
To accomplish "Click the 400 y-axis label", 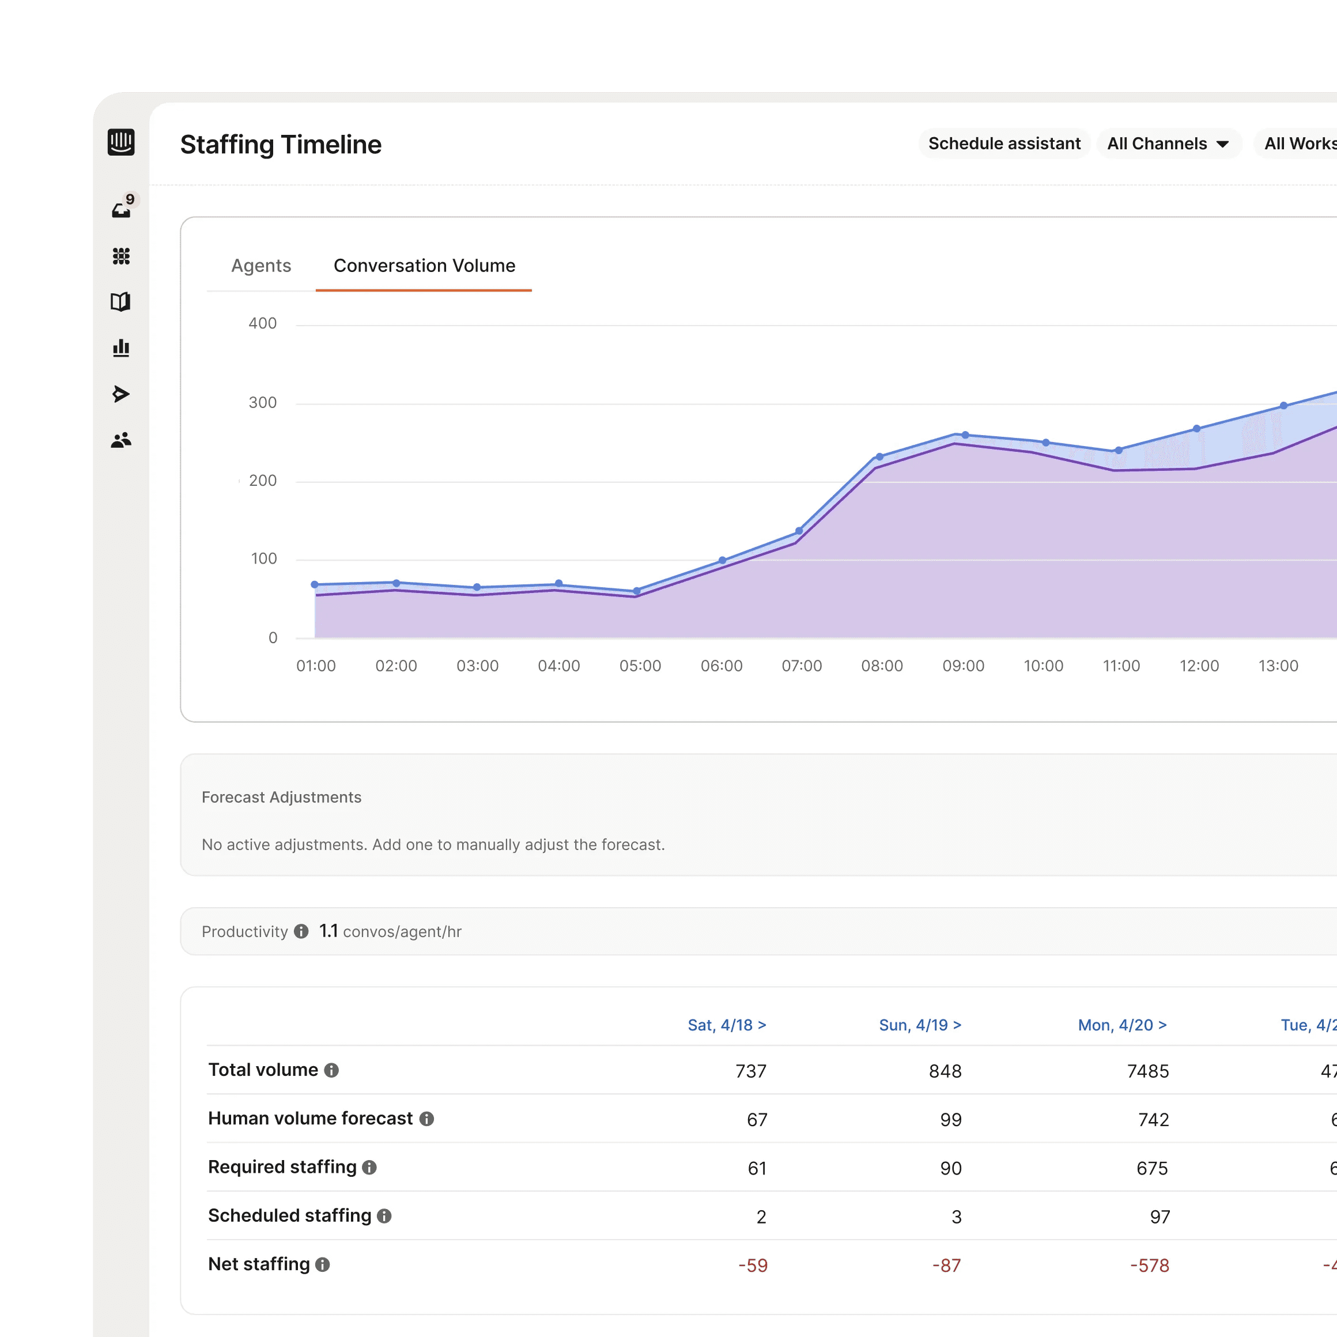I will tap(263, 323).
